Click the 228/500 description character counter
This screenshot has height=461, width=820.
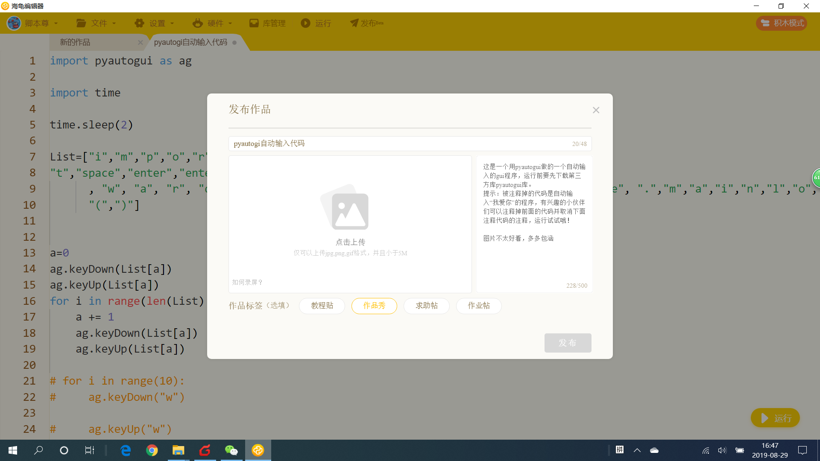(577, 286)
